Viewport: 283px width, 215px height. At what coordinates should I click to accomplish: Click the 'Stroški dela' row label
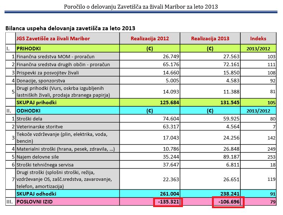coord(31,118)
